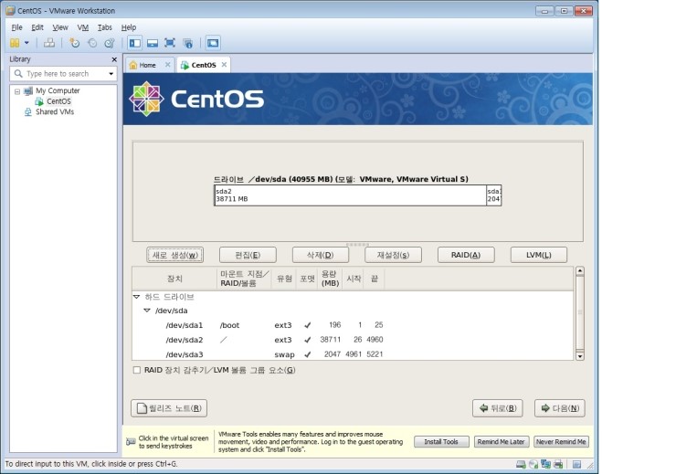
Task: Open the File menu
Action: [x=16, y=27]
